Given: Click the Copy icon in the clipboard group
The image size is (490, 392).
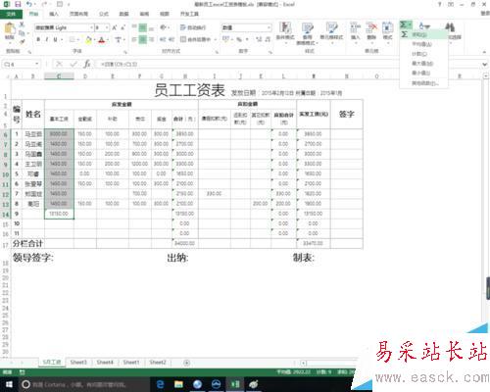Looking at the screenshot, I should pyautogui.click(x=22, y=33).
